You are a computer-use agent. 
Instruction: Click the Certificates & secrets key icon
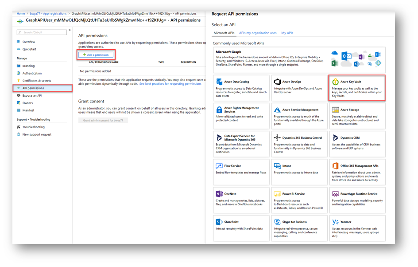click(19, 81)
